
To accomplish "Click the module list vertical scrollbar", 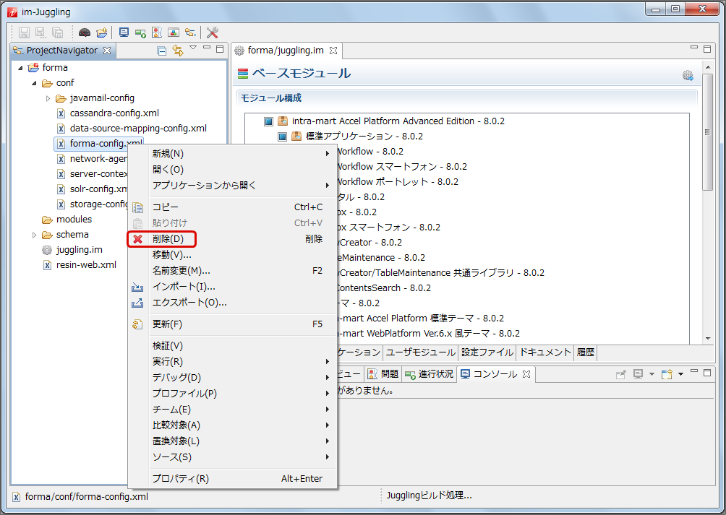I will point(707,131).
